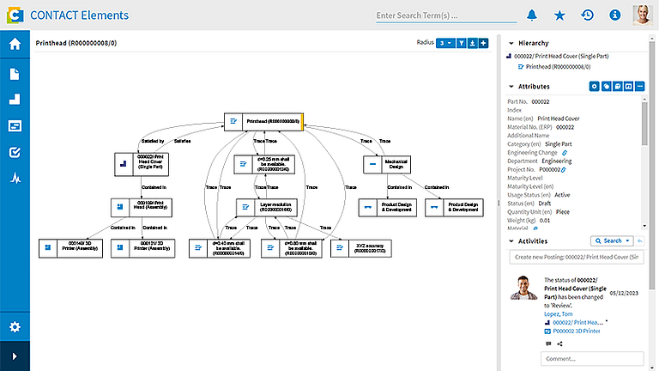Click the CONTACT Elements logo
The width and height of the screenshot is (659, 371).
pyautogui.click(x=15, y=15)
